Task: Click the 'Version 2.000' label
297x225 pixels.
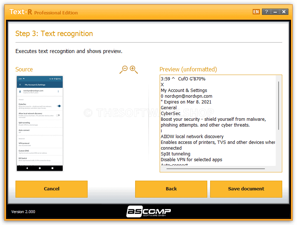Action: point(23,212)
